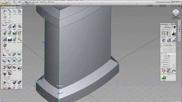Enable the Isoparm U checkbox

point(169,65)
